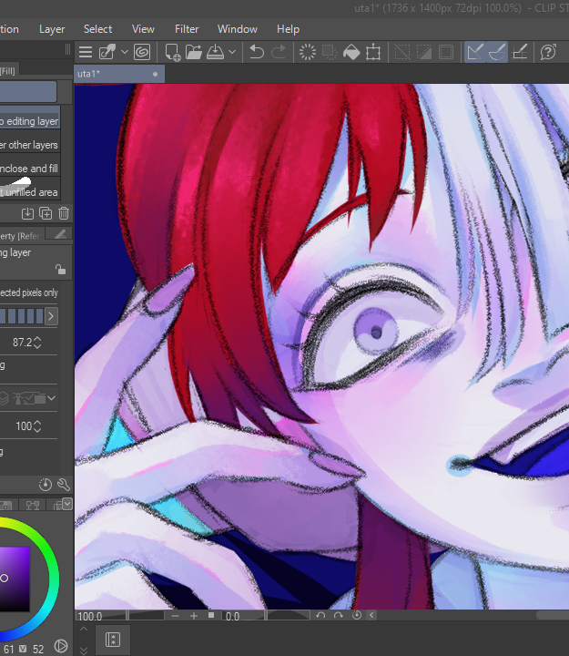569x656 pixels.
Task: Click the fit-to-screen square button
Action: pos(211,615)
